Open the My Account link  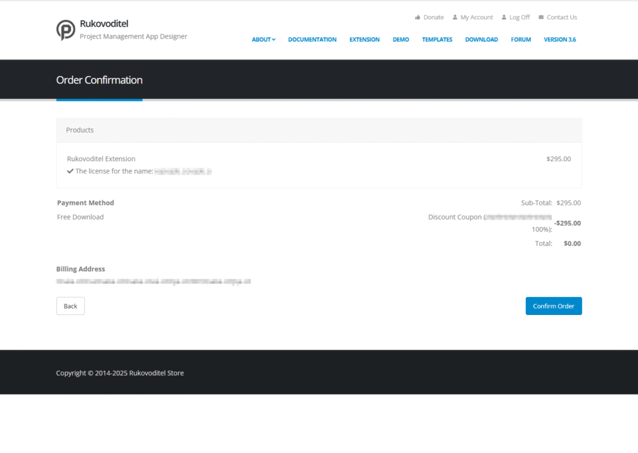pyautogui.click(x=477, y=17)
